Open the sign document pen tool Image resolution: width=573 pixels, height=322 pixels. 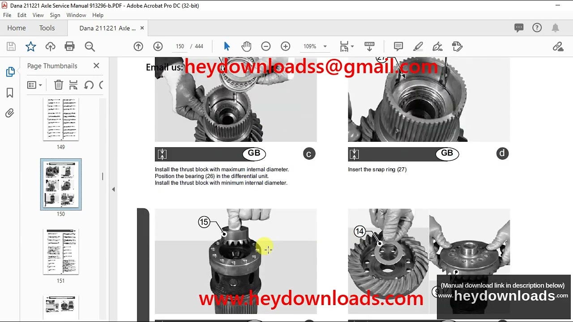[x=437, y=47]
